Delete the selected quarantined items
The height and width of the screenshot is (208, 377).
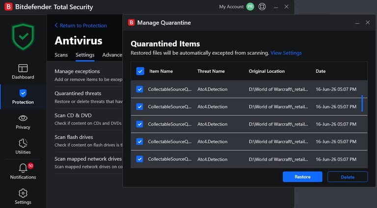pyautogui.click(x=348, y=177)
